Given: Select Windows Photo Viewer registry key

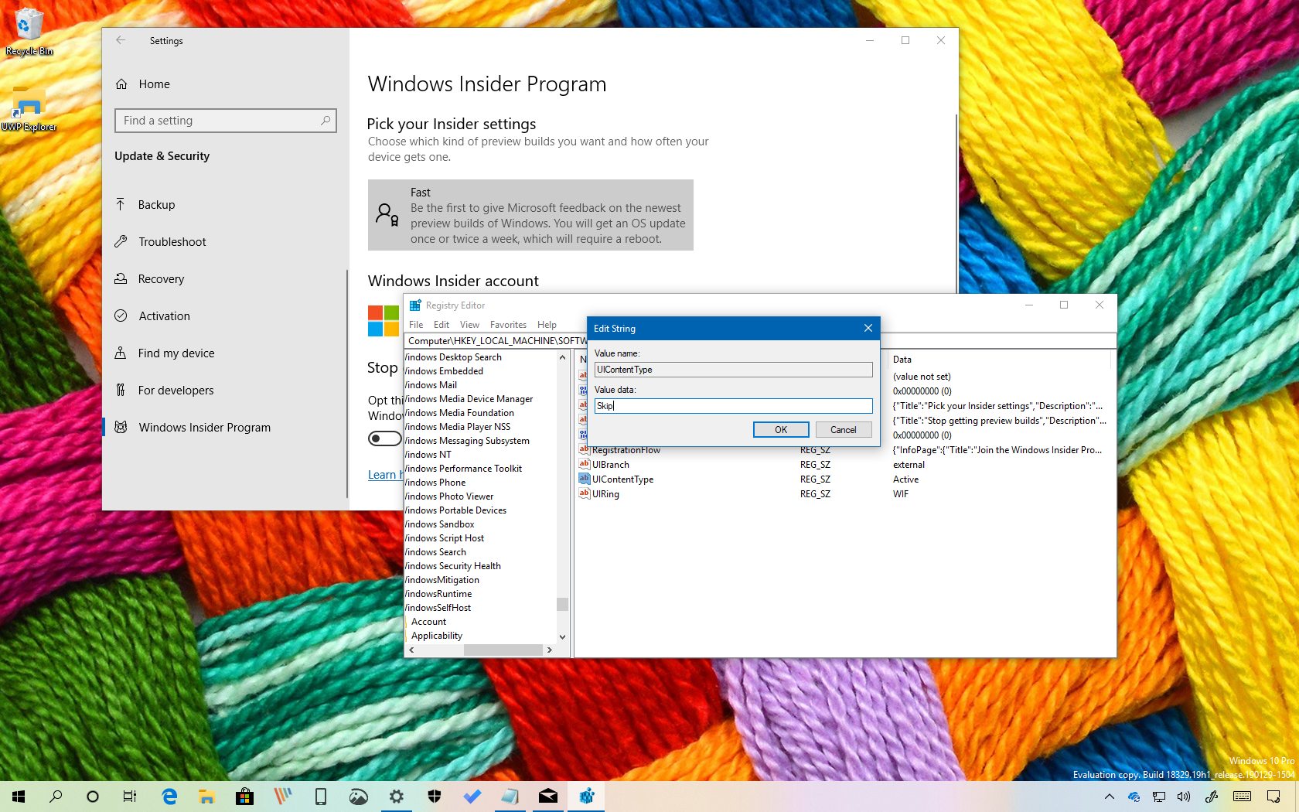Looking at the screenshot, I should point(449,496).
